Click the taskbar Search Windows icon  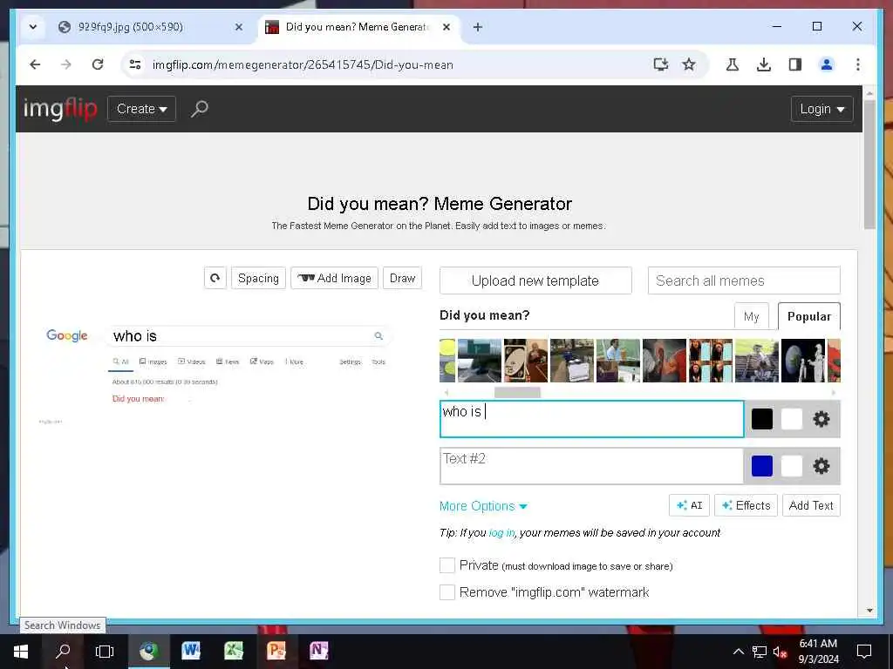click(63, 652)
